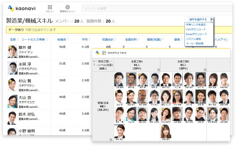This screenshot has height=147, width=236.
Task: Select CSVダウンロード from the menu
Action: coord(196,29)
